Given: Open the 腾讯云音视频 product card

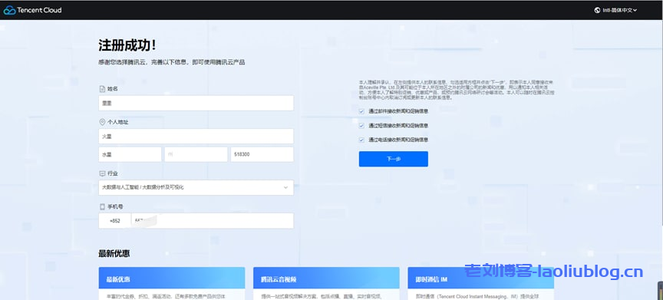Looking at the screenshot, I should tap(326, 284).
